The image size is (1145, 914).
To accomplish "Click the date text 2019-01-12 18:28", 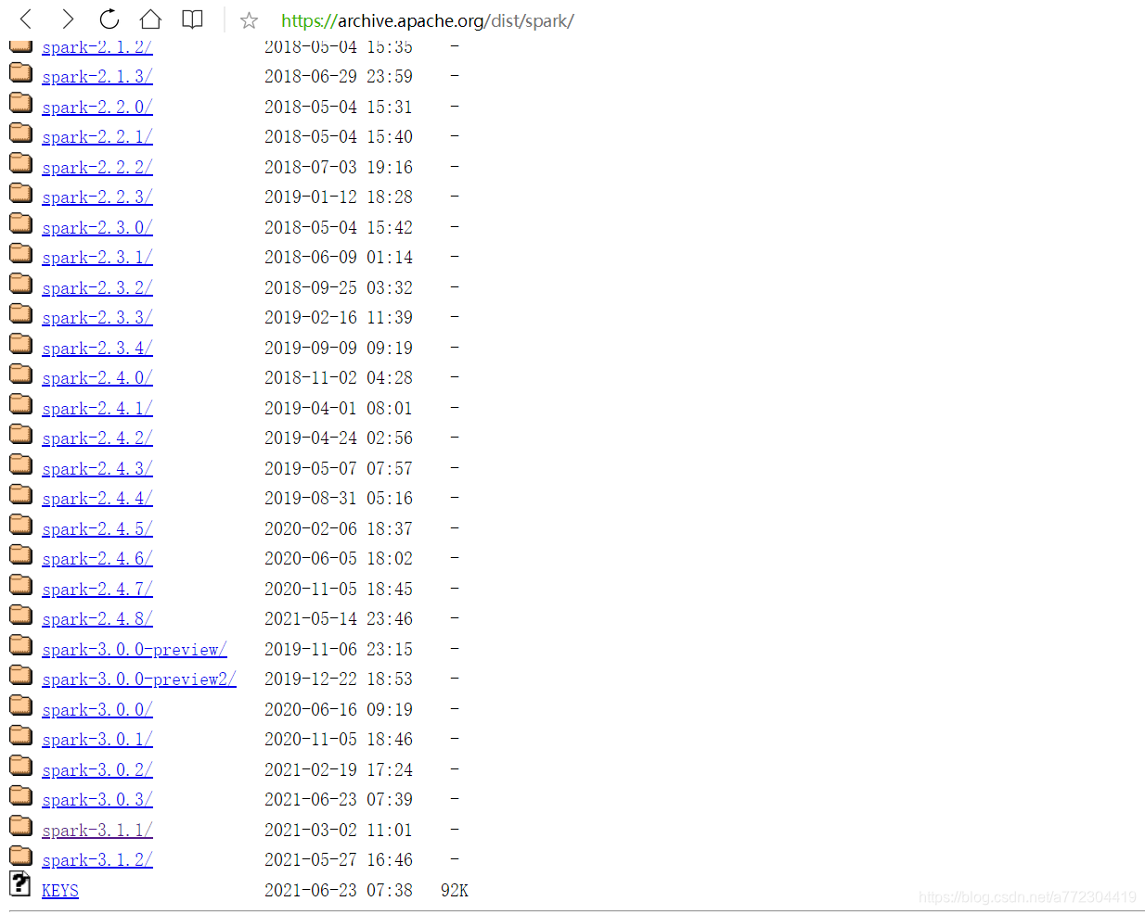I will click(x=339, y=197).
